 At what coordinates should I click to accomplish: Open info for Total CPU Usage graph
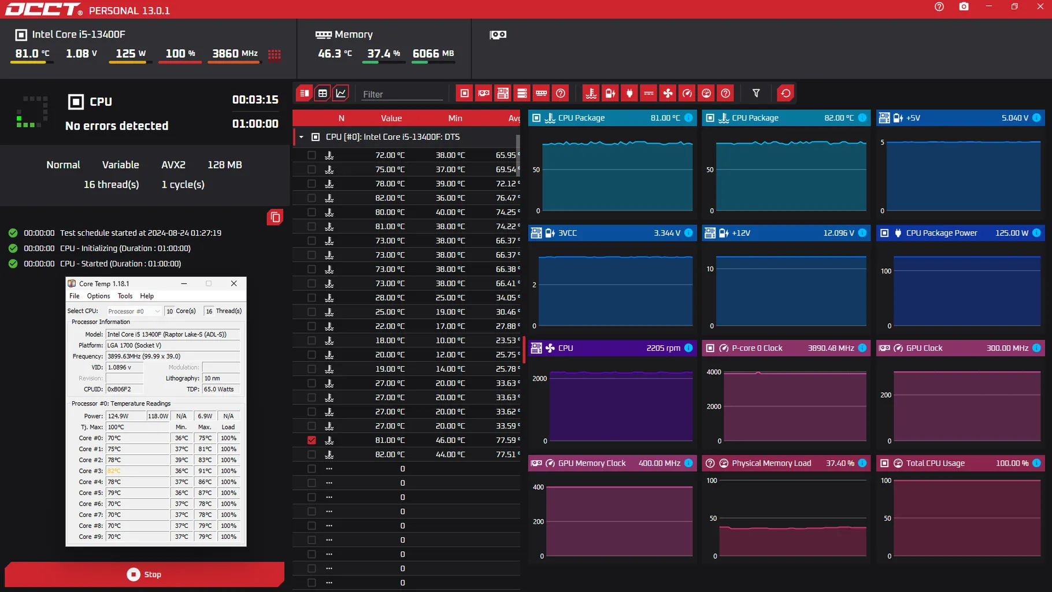coord(1036,462)
